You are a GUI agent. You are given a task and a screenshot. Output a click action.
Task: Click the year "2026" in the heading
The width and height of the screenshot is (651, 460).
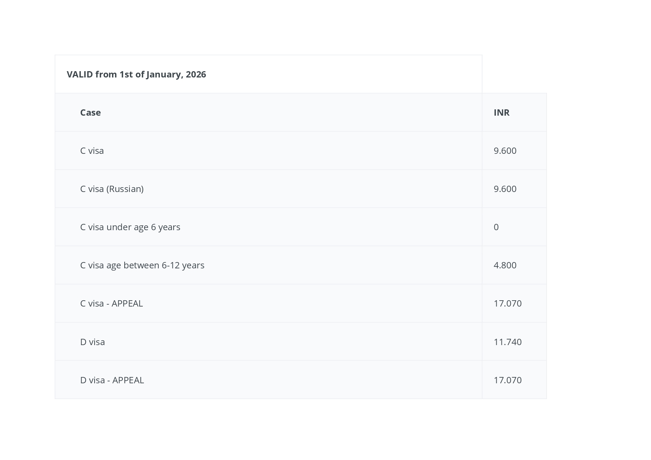[x=196, y=75]
